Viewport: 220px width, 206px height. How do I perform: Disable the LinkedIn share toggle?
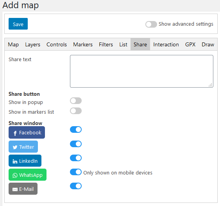(76, 158)
